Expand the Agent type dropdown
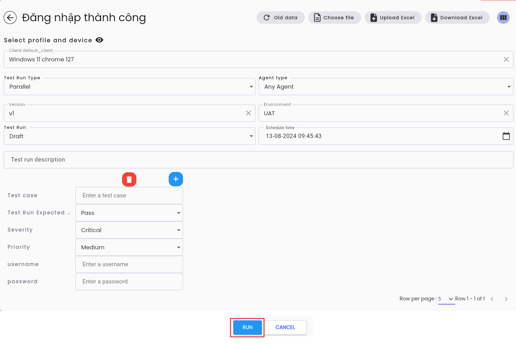Screen dimensions: 516x344 [x=386, y=87]
